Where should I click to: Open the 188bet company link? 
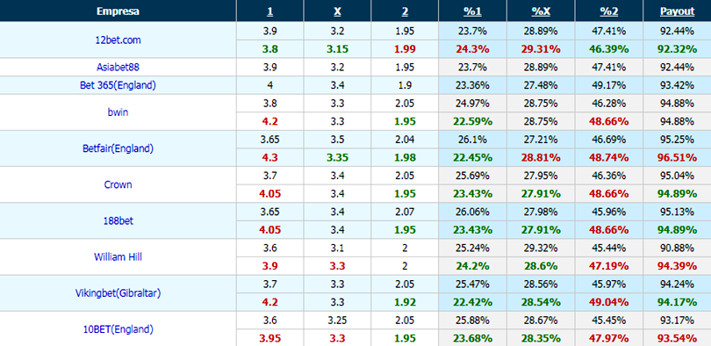tap(118, 220)
